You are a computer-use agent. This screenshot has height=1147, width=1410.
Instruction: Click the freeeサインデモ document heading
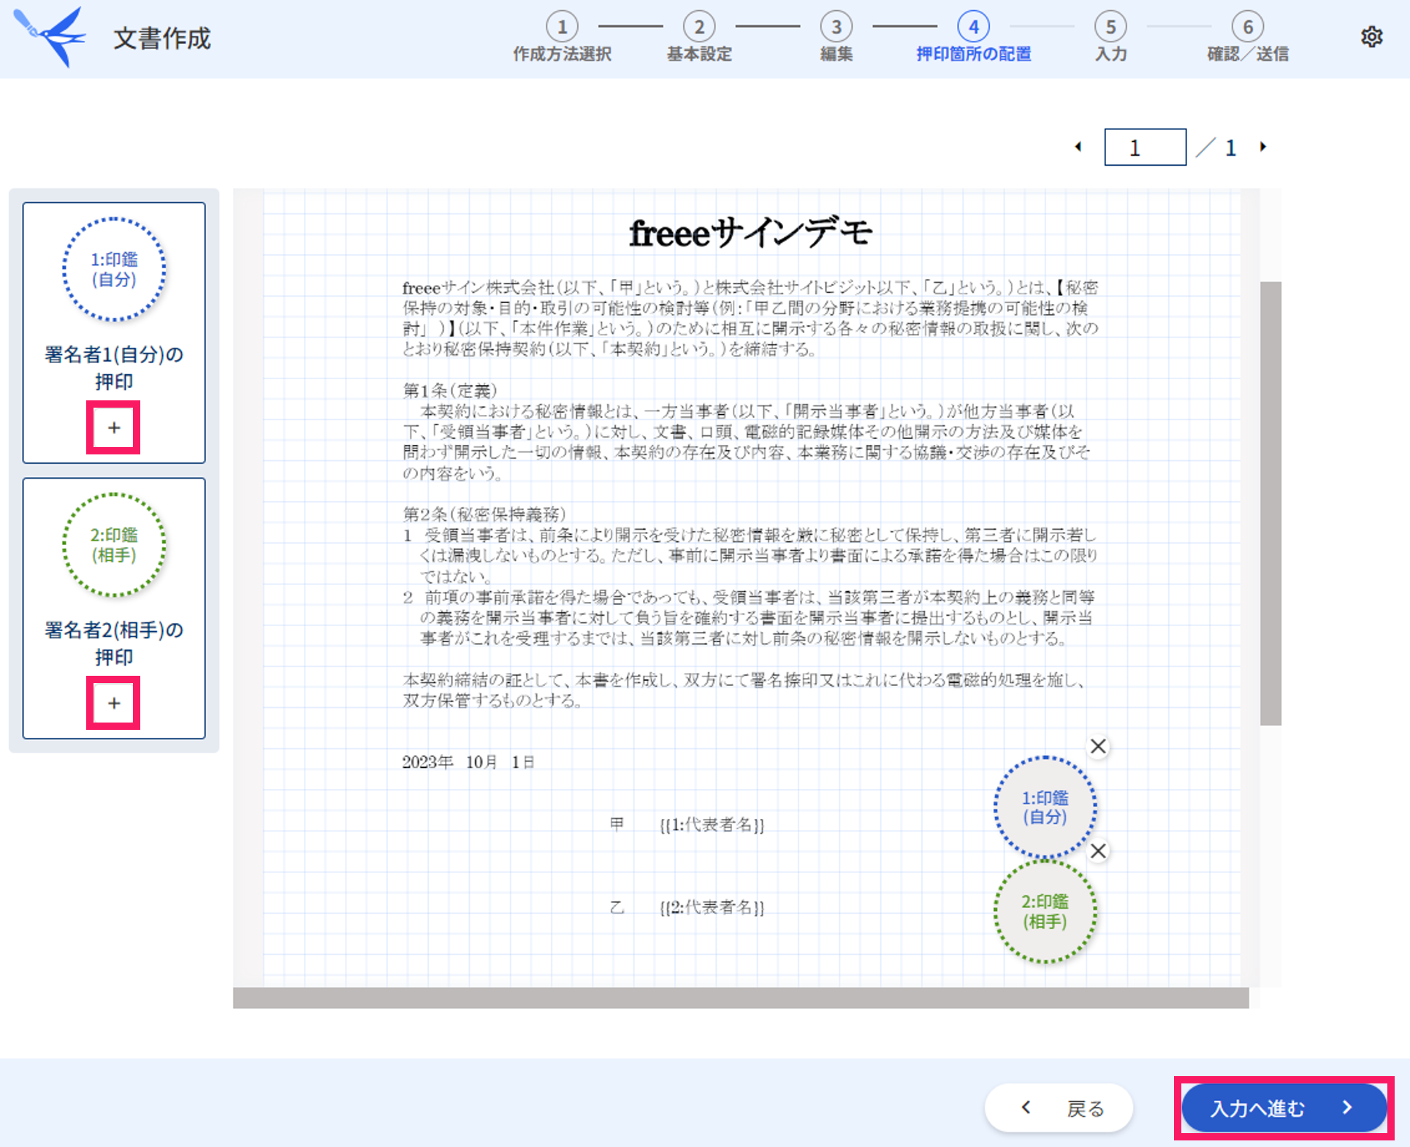pyautogui.click(x=750, y=233)
